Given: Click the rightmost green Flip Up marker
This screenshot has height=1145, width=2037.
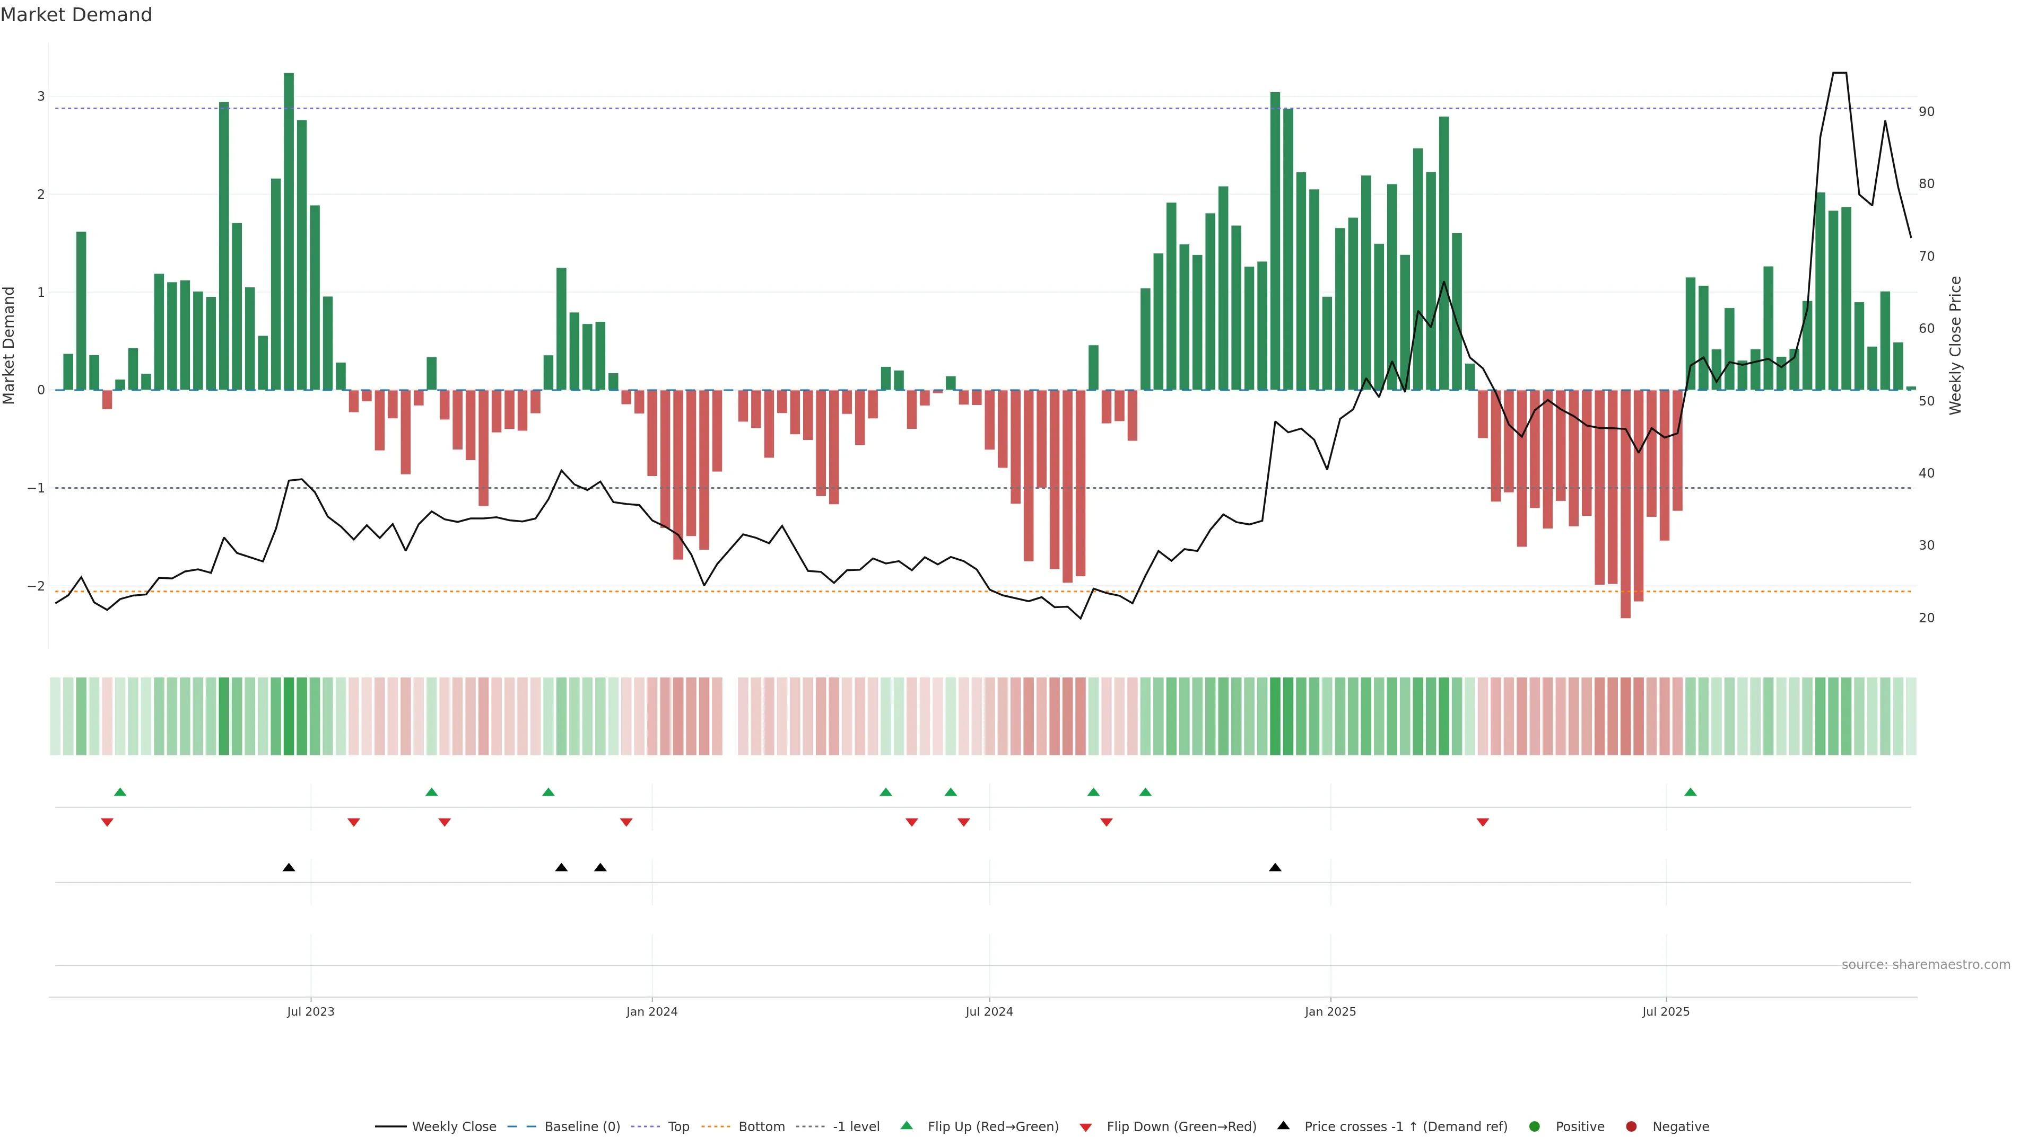Looking at the screenshot, I should [1691, 792].
